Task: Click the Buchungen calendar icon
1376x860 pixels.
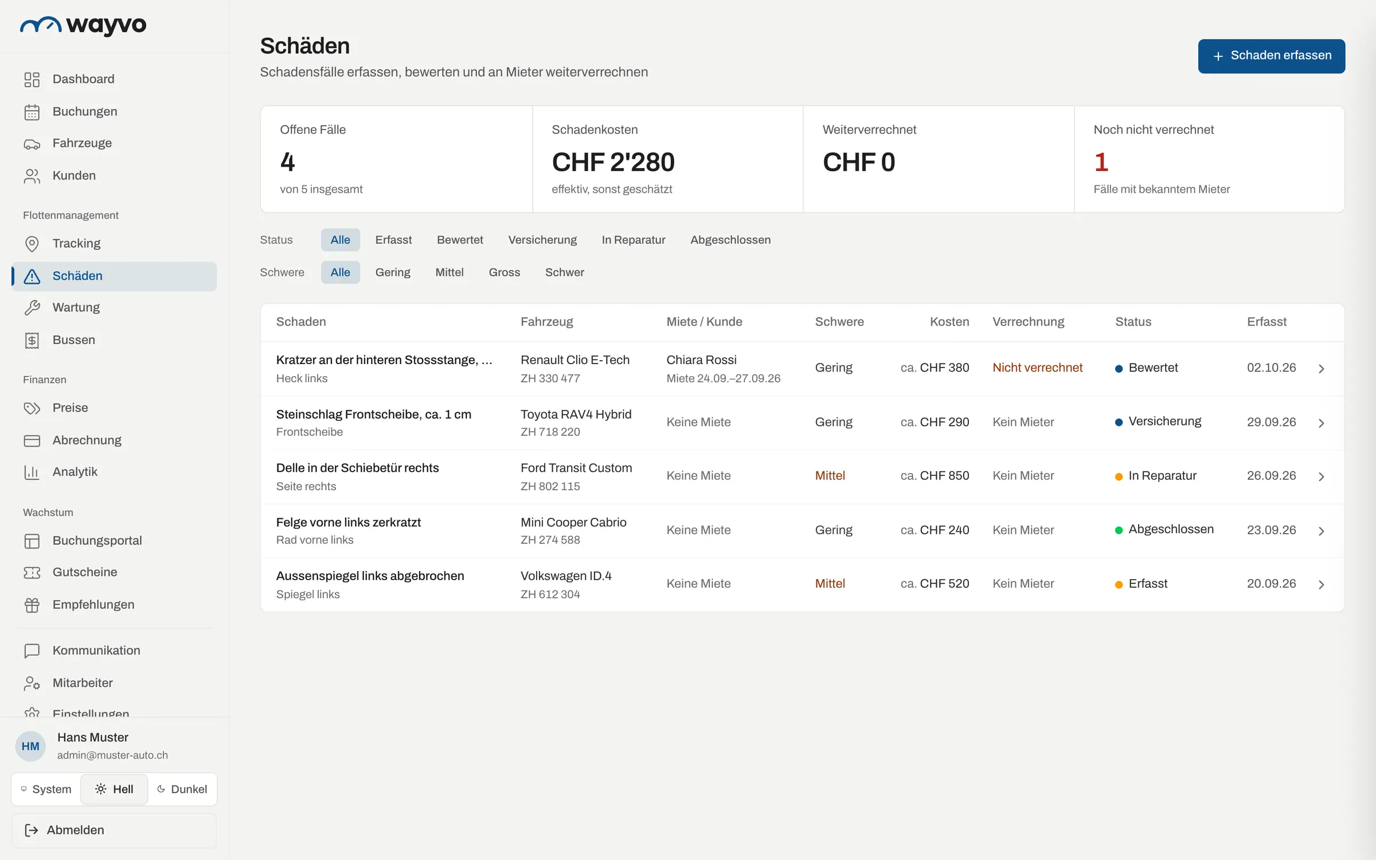Action: tap(32, 112)
